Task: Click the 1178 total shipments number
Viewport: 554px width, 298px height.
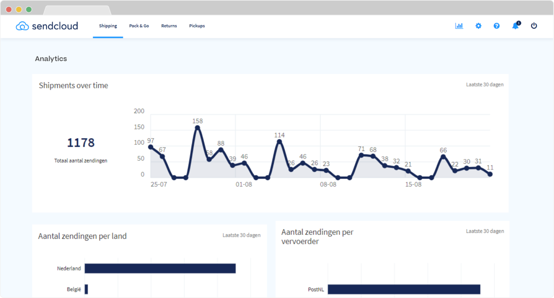Action: coord(81,143)
